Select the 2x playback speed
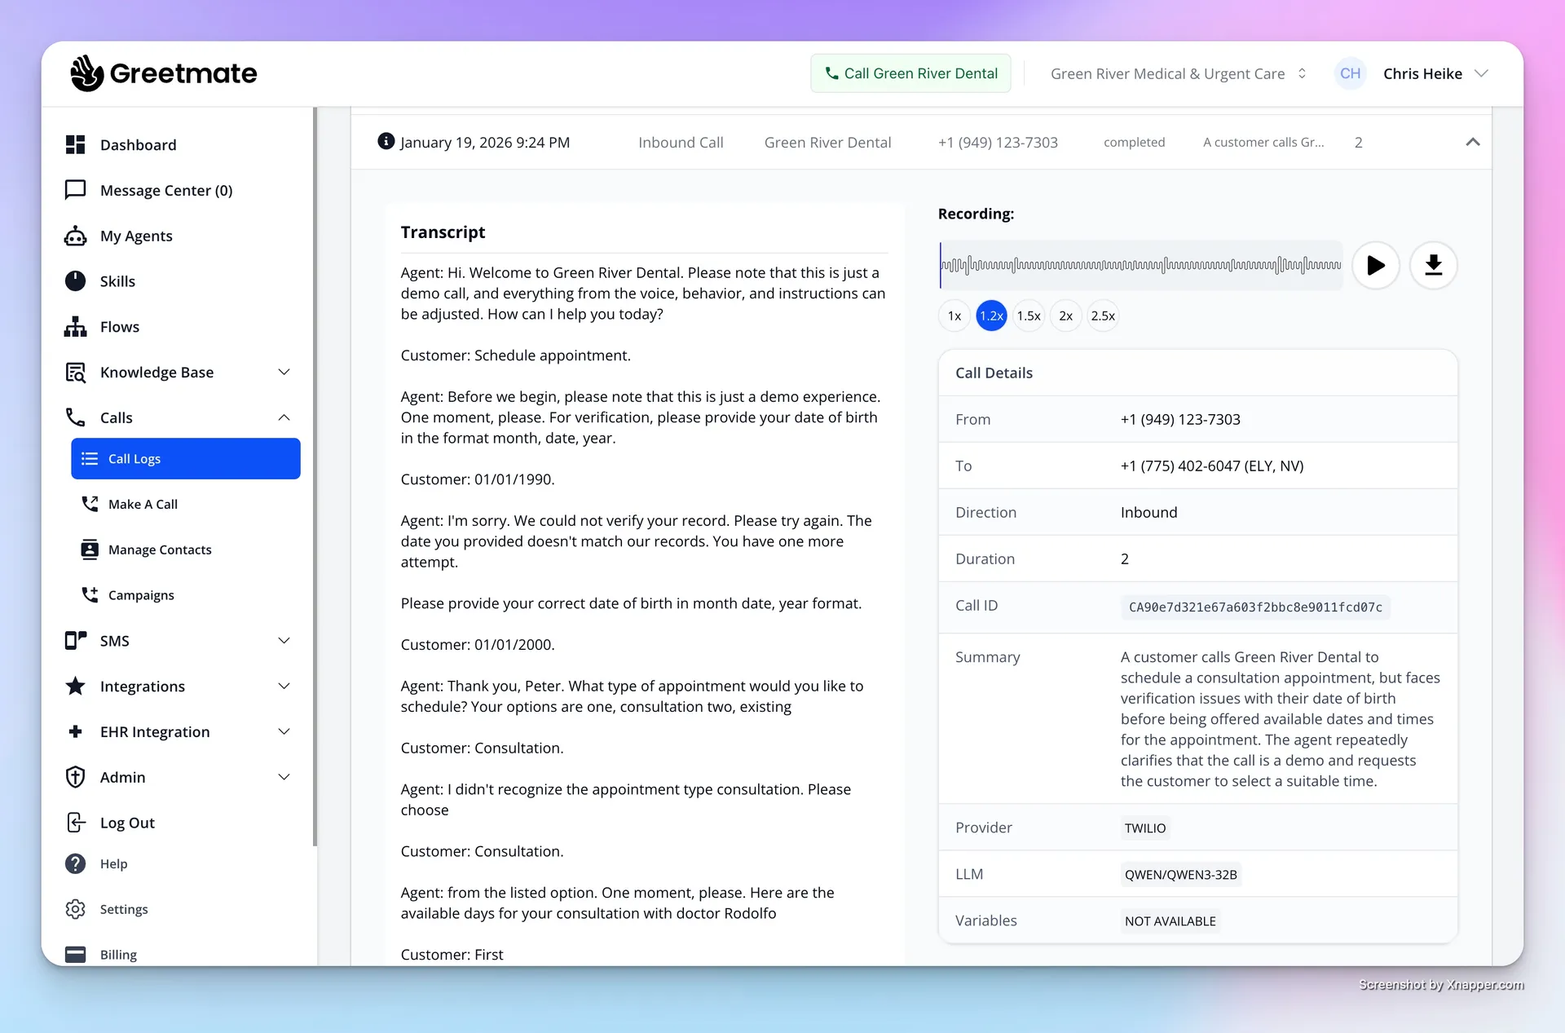This screenshot has height=1033, width=1565. click(1065, 316)
